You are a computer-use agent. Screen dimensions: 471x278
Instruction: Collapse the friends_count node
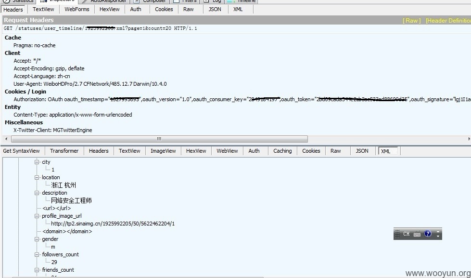[37, 270]
